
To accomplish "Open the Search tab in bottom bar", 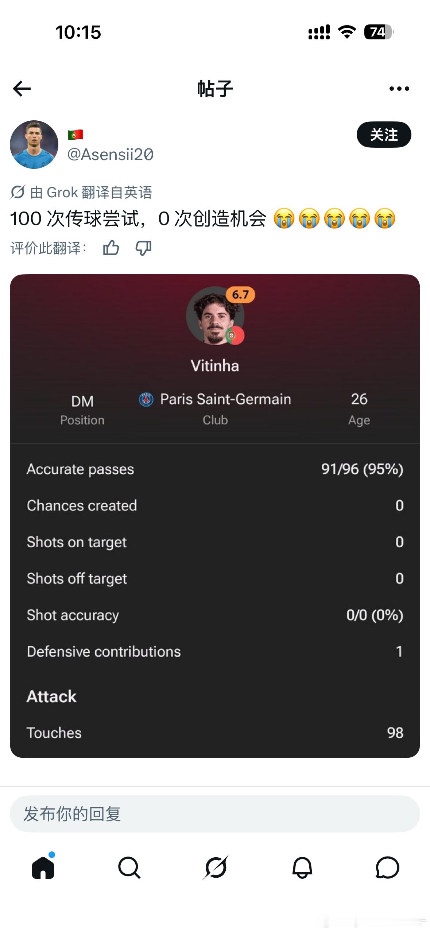I will click(129, 867).
